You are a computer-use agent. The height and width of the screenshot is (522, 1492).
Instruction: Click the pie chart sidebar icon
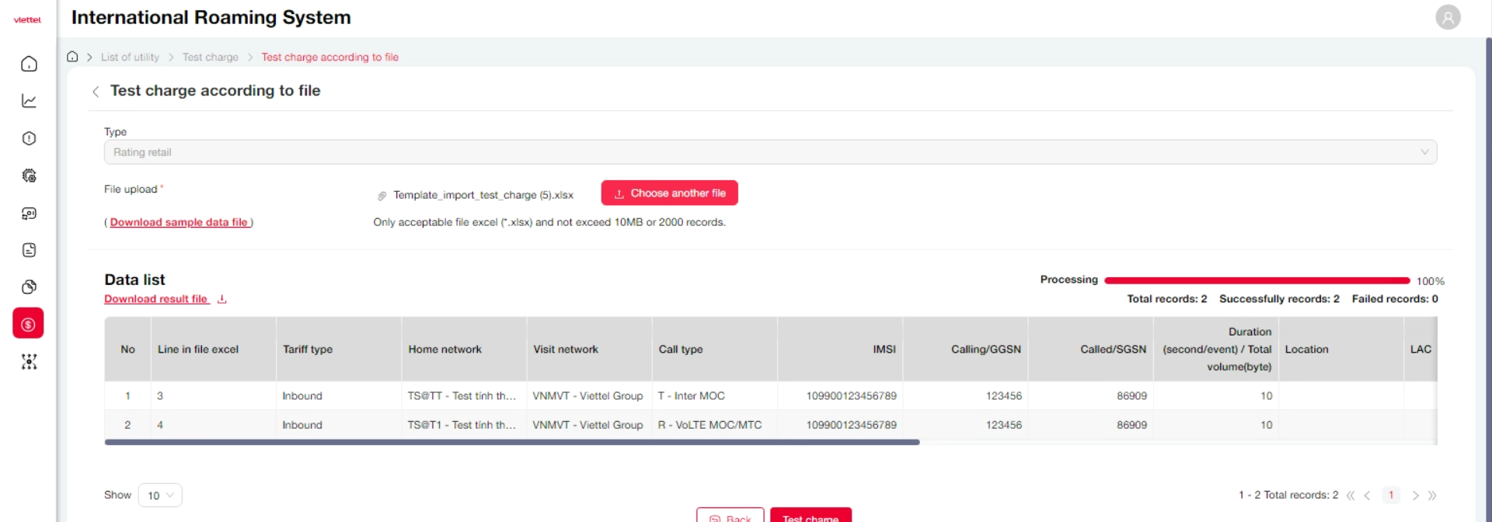(x=29, y=287)
